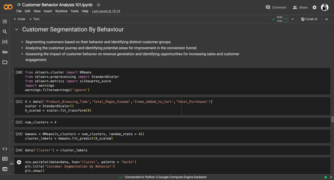Collapse the header with the caret button
Image resolution: width=334 pixels, height=180 pixels.
(326, 19)
